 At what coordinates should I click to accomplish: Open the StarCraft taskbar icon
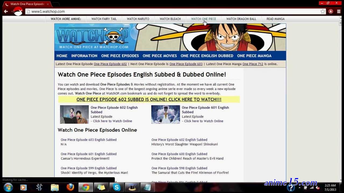39,187
